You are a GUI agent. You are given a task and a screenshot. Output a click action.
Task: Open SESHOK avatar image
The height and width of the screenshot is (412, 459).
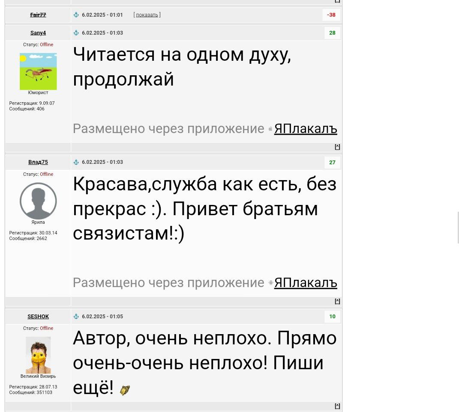(38, 355)
